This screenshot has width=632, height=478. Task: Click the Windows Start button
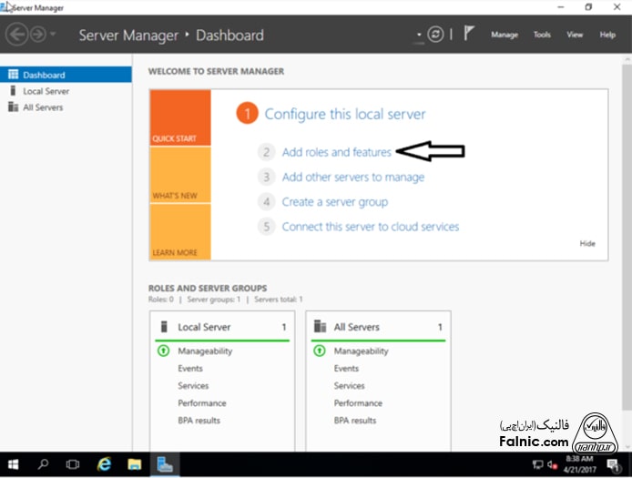[x=14, y=464]
